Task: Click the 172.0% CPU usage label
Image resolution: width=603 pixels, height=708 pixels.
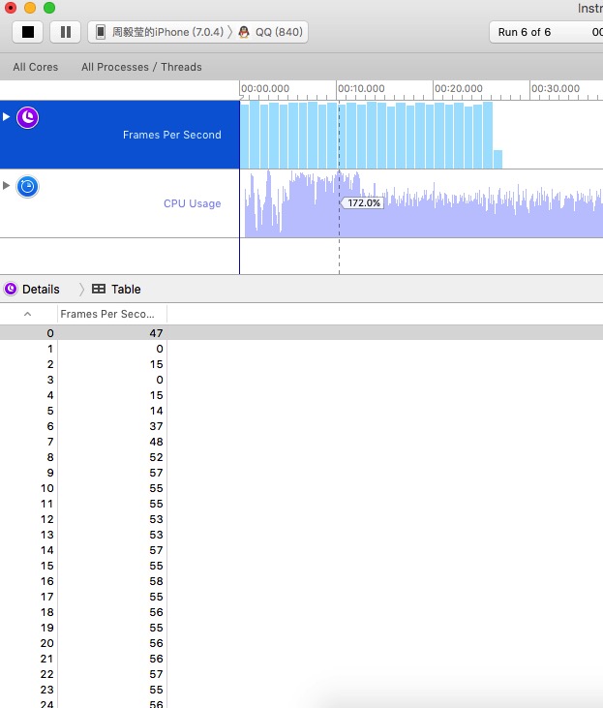Action: [x=363, y=203]
